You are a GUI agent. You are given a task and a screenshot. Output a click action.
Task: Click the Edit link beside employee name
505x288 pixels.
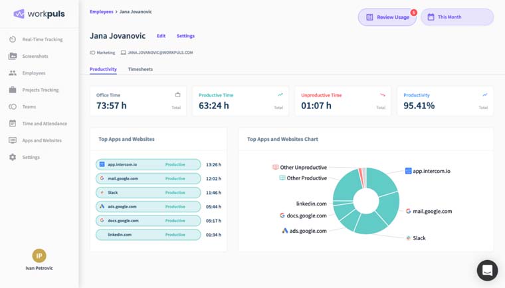pyautogui.click(x=161, y=36)
